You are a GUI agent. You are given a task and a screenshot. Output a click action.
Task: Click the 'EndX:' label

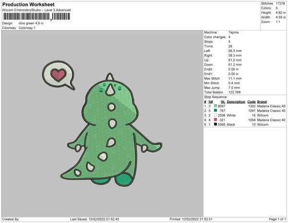[x=208, y=69]
